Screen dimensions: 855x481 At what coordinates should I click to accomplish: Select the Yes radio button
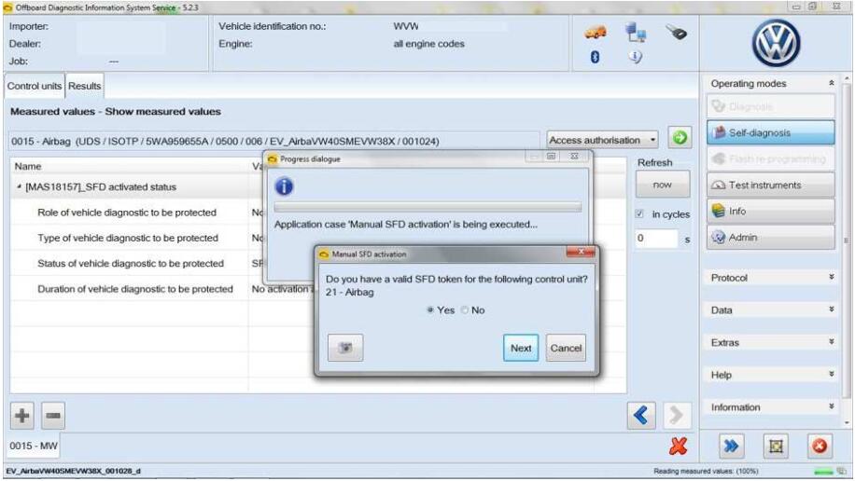(430, 310)
